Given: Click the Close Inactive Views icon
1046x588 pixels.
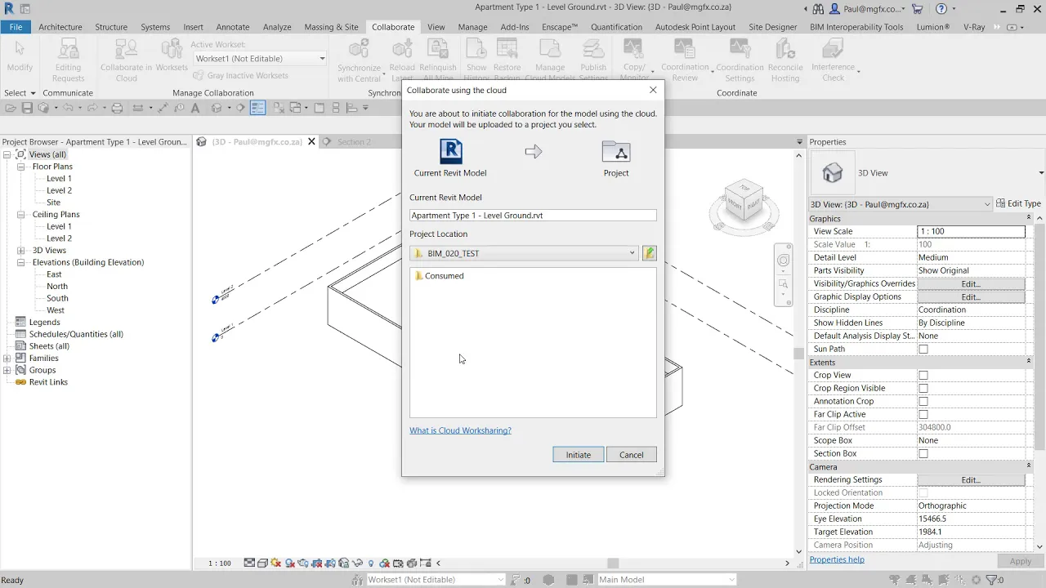Looking at the screenshot, I should click(x=278, y=108).
